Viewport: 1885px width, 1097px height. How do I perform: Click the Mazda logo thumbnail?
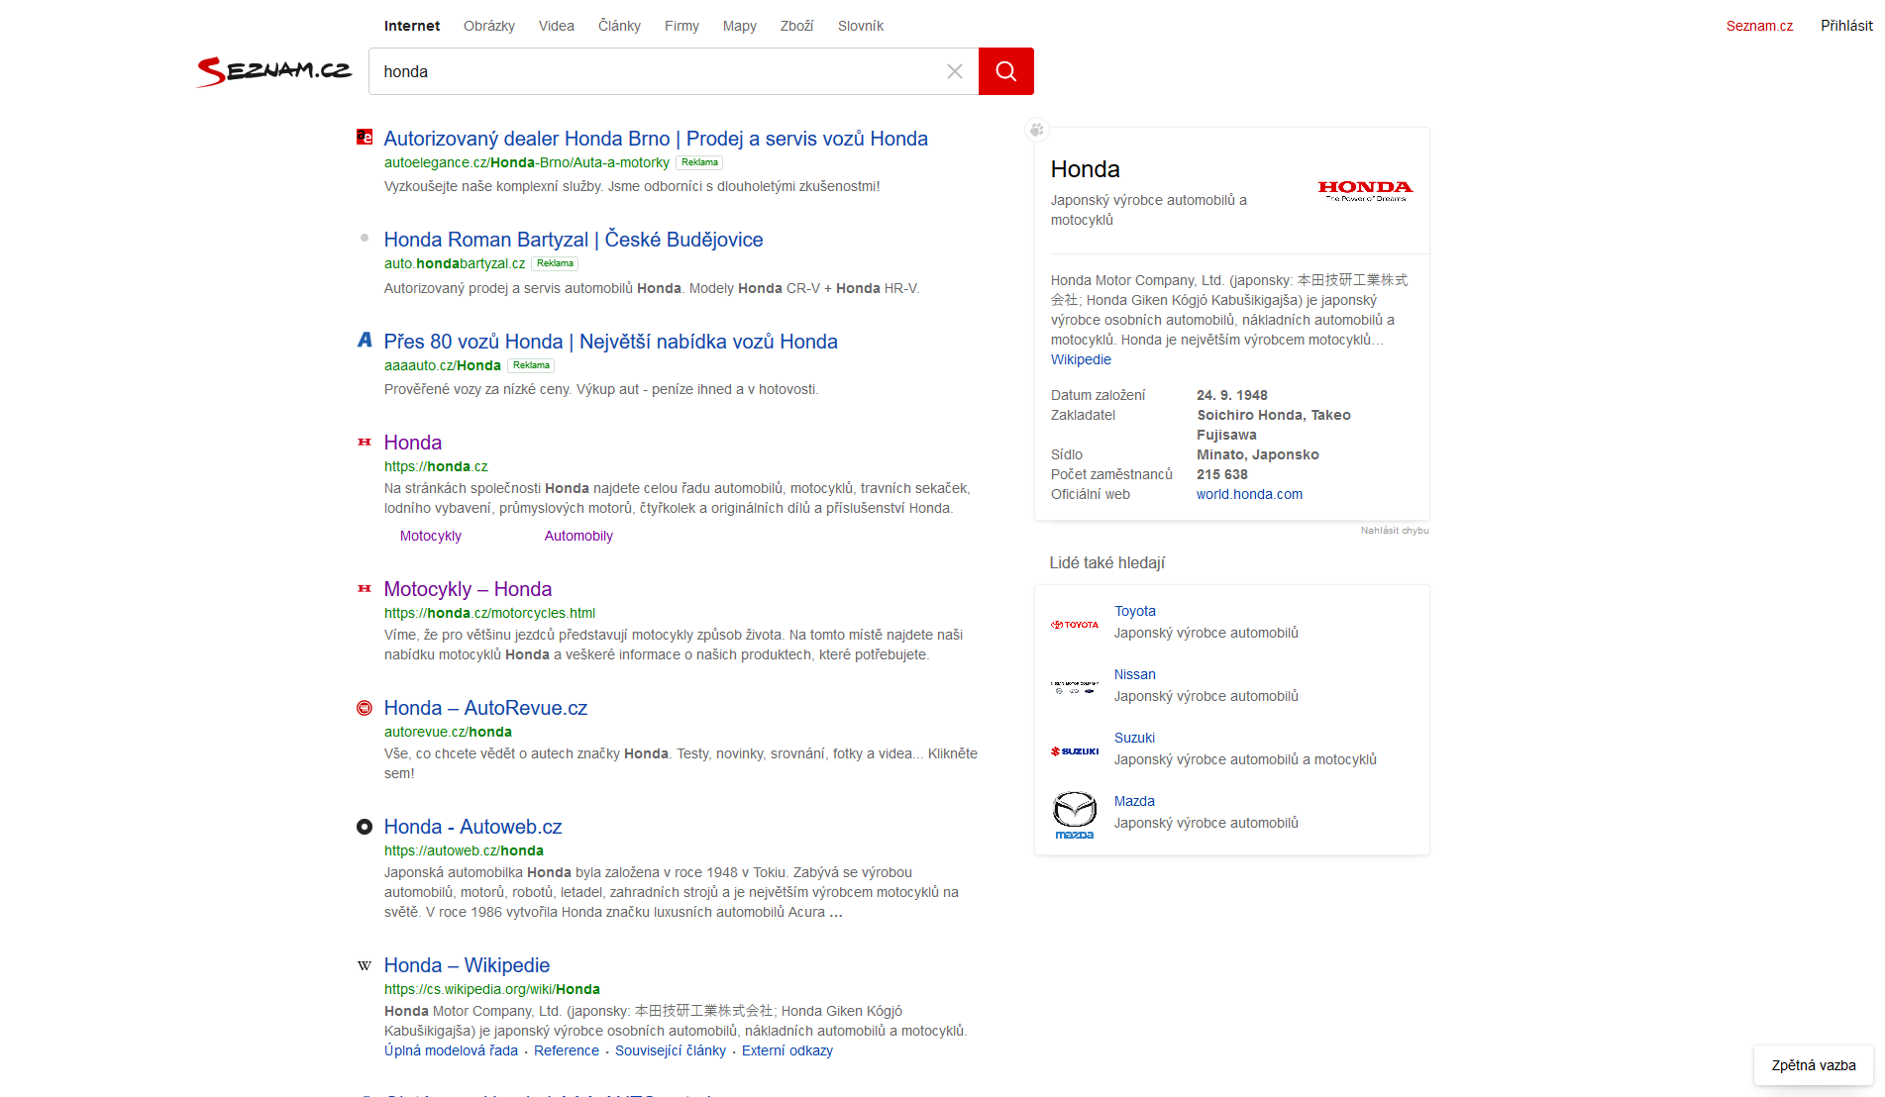1075,815
